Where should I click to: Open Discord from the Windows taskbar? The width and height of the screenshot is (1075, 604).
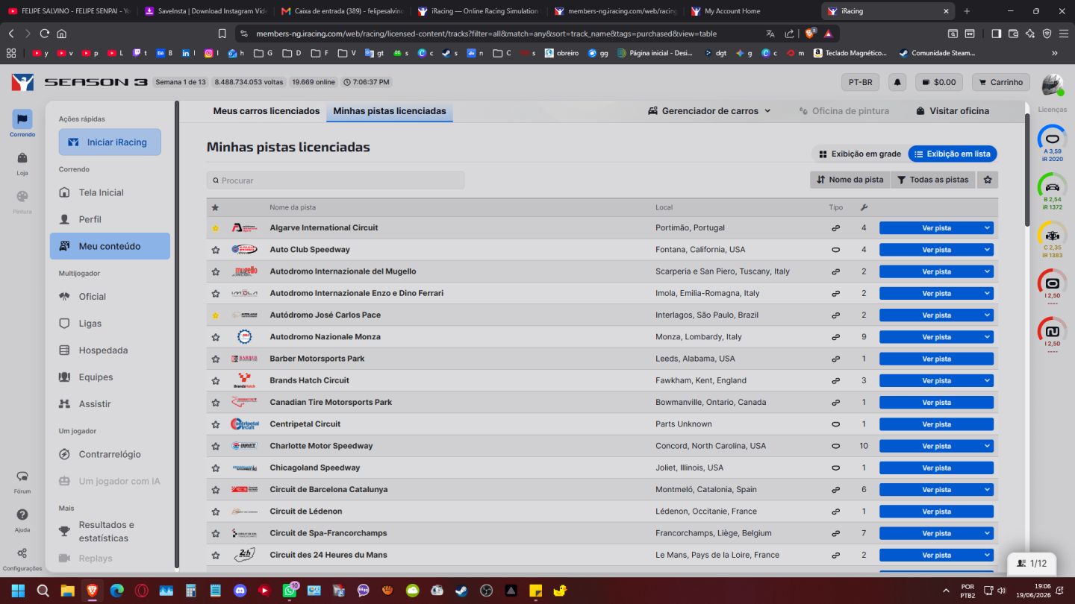[x=240, y=591]
